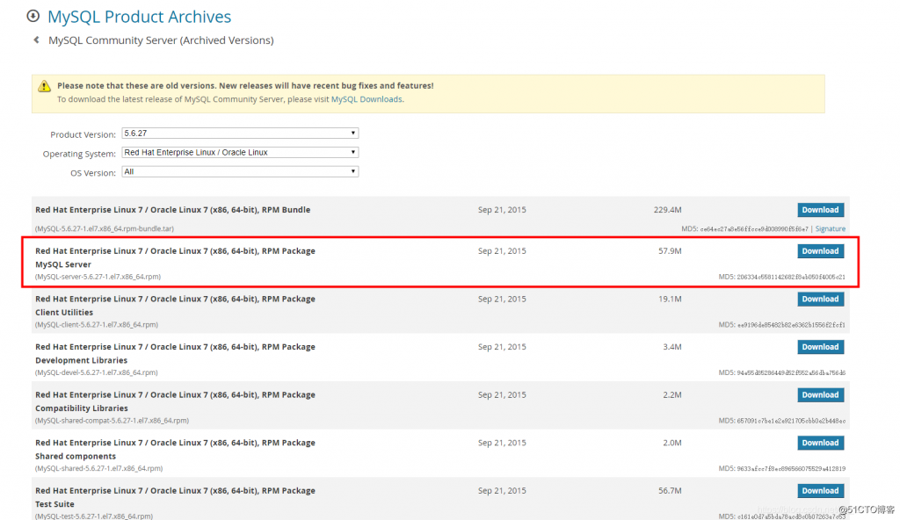The width and height of the screenshot is (900, 520).
Task: Download the MySQL Server RPM package
Action: point(820,251)
